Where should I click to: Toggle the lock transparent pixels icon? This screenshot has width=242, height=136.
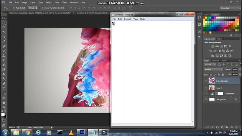pyautogui.click(x=211, y=75)
